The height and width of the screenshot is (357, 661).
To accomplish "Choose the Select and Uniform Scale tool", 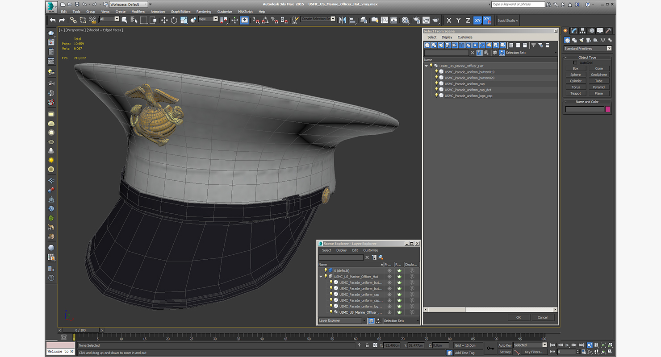I will point(183,20).
